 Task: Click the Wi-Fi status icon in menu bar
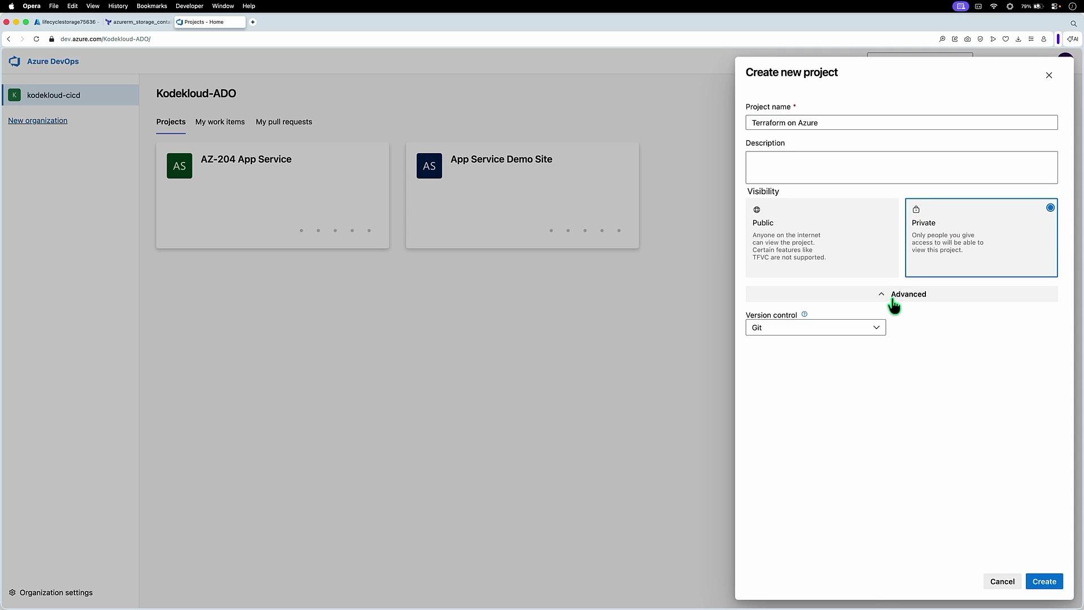[994, 6]
